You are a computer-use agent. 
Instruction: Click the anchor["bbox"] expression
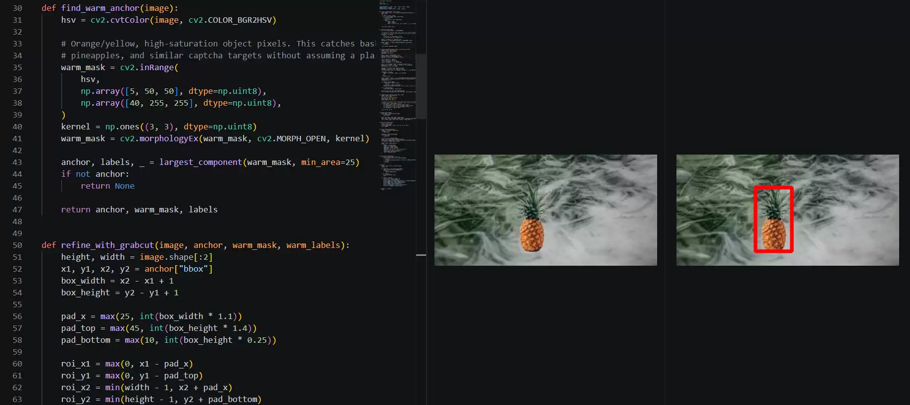click(179, 269)
